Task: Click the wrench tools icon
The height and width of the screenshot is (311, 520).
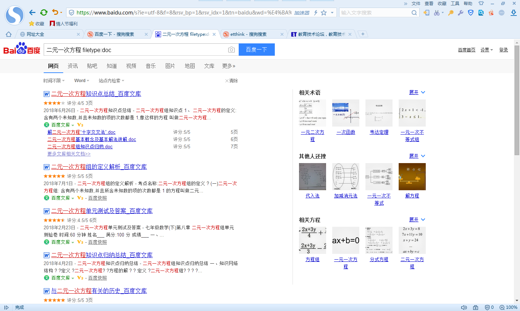Action: coord(460,13)
